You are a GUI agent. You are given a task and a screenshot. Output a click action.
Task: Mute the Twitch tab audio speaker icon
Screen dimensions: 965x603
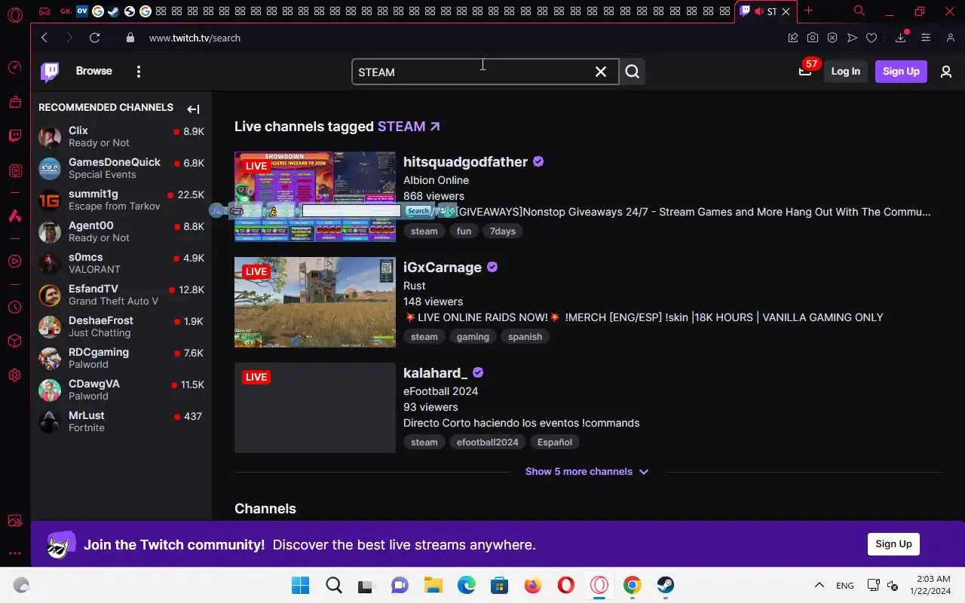click(x=759, y=11)
